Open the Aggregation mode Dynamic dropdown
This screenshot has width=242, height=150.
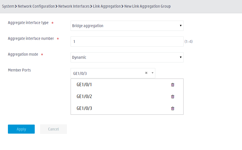click(x=127, y=57)
